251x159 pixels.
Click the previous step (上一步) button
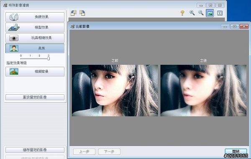(x=84, y=151)
